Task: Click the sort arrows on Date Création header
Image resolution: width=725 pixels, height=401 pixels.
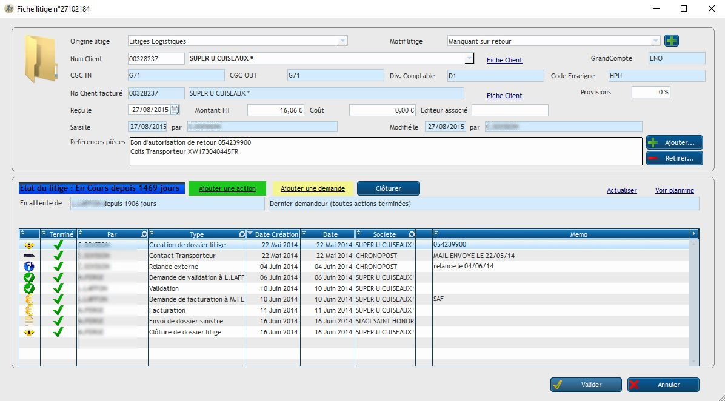Action: (250, 234)
